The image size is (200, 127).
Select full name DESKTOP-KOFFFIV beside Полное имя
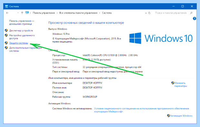coord(93,87)
